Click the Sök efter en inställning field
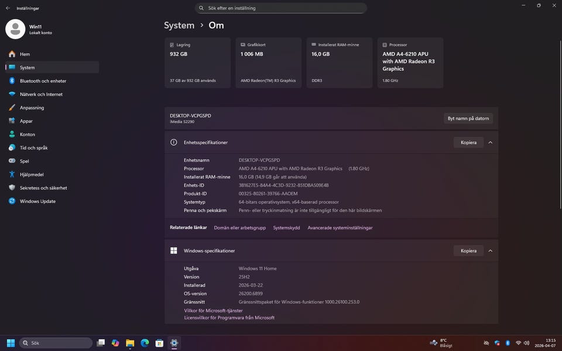 (x=281, y=8)
